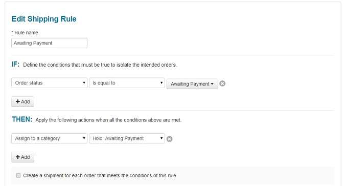Open the Order status condition dropdown
The image size is (345, 186).
point(49,83)
